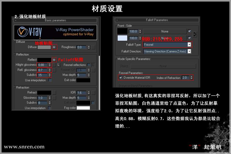
Task: Click the Basic parameters panel scrollbar
Action: [99, 83]
